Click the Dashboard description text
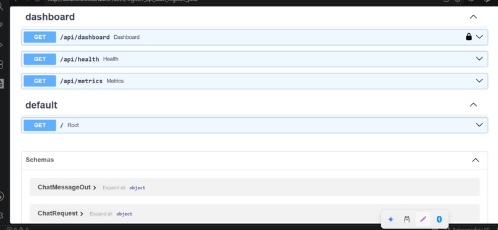498x230 pixels. click(127, 37)
